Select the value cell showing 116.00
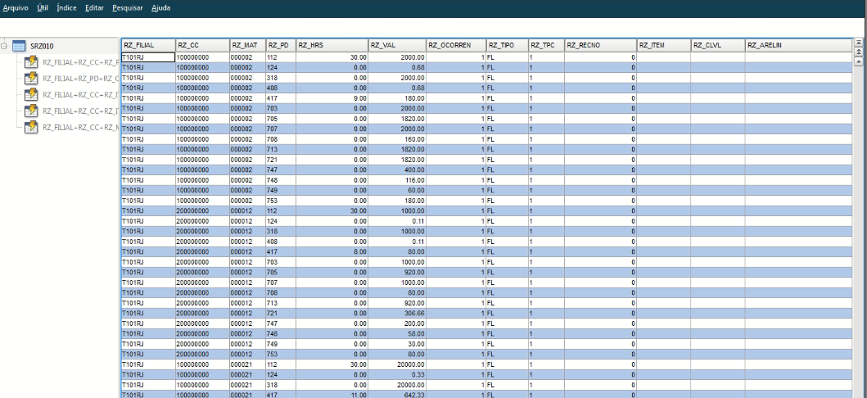Viewport: 867px width, 398px height. tap(398, 180)
